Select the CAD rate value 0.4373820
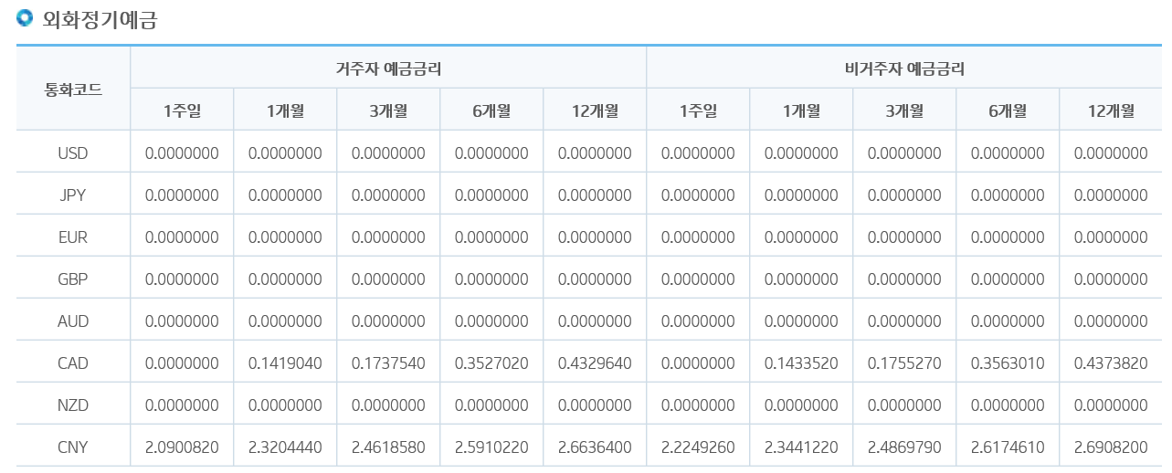 click(x=1111, y=363)
